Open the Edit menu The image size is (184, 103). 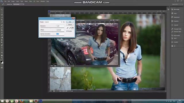coord(9,1)
